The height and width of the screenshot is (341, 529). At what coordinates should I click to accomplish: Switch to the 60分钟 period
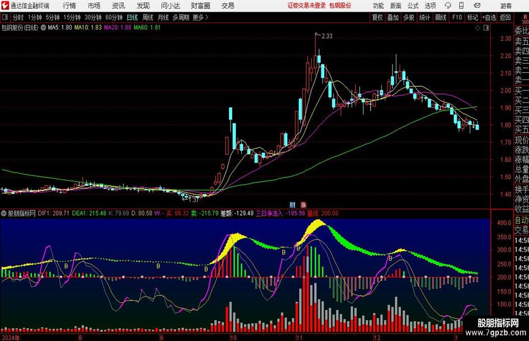click(x=114, y=17)
